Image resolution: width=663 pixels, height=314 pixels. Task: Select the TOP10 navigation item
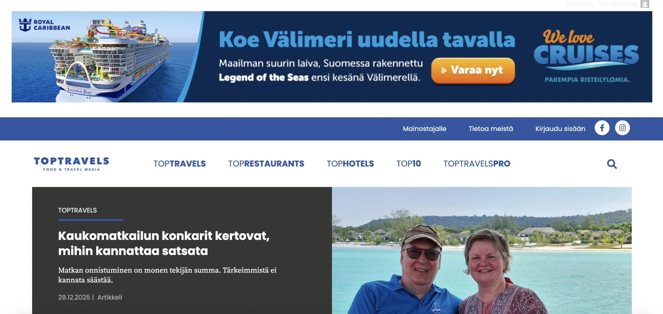(409, 164)
